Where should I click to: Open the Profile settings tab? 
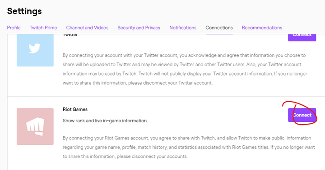(14, 28)
